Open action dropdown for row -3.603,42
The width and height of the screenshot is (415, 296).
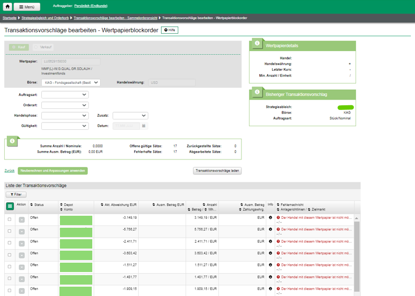point(22,255)
